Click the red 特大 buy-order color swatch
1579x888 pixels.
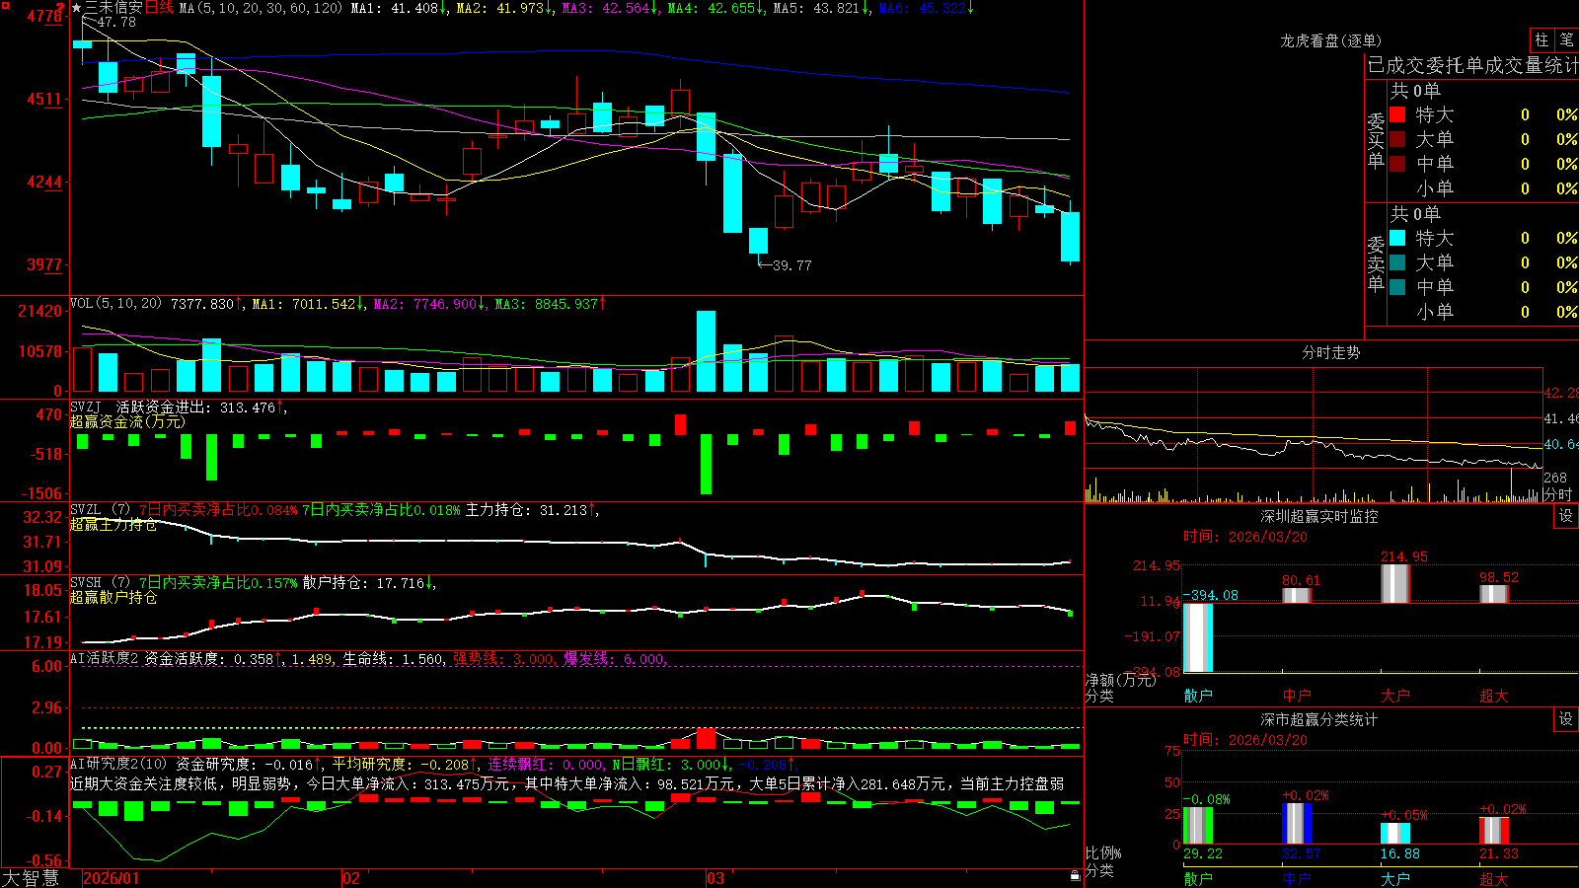(x=1397, y=114)
